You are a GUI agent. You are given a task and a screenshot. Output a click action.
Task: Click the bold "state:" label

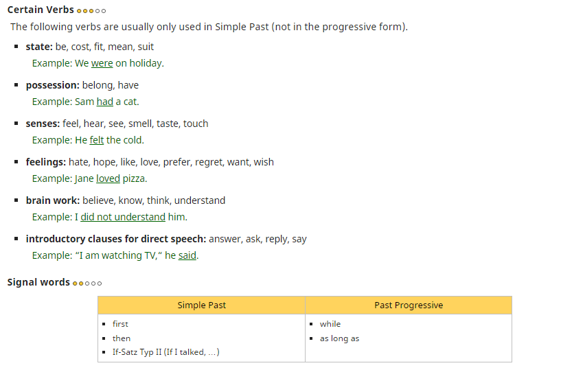(x=39, y=47)
